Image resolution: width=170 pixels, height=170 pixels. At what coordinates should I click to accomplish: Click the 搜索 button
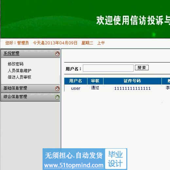tap(142, 68)
